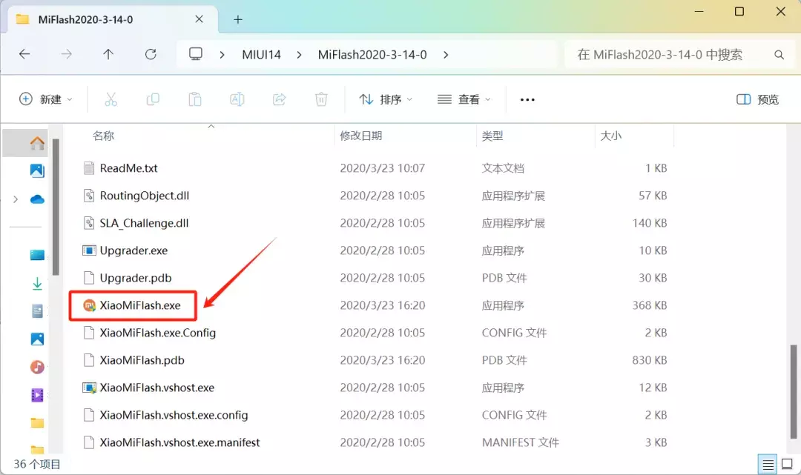Viewport: 801px width, 475px height.
Task: Copy selected item via toolbar icon
Action: coord(153,99)
